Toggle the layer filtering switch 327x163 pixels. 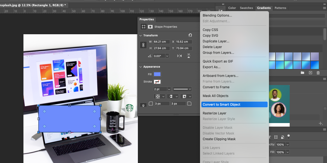[x=289, y=137]
